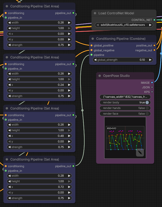The width and height of the screenshot is (162, 207).
Task: Collapse the Load ControlNet Model node
Action: tap(95, 13)
